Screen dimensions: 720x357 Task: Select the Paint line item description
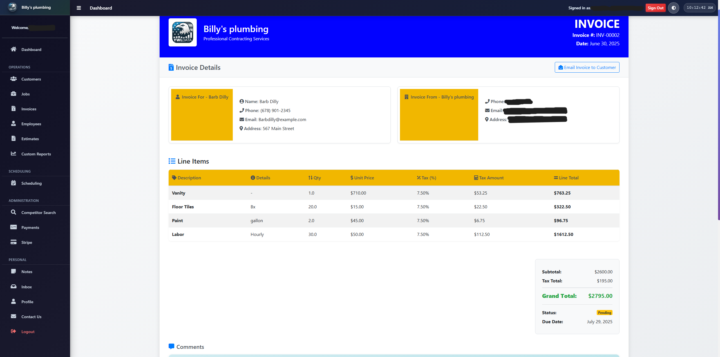point(177,220)
